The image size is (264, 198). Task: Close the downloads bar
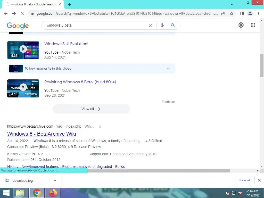coord(259,180)
